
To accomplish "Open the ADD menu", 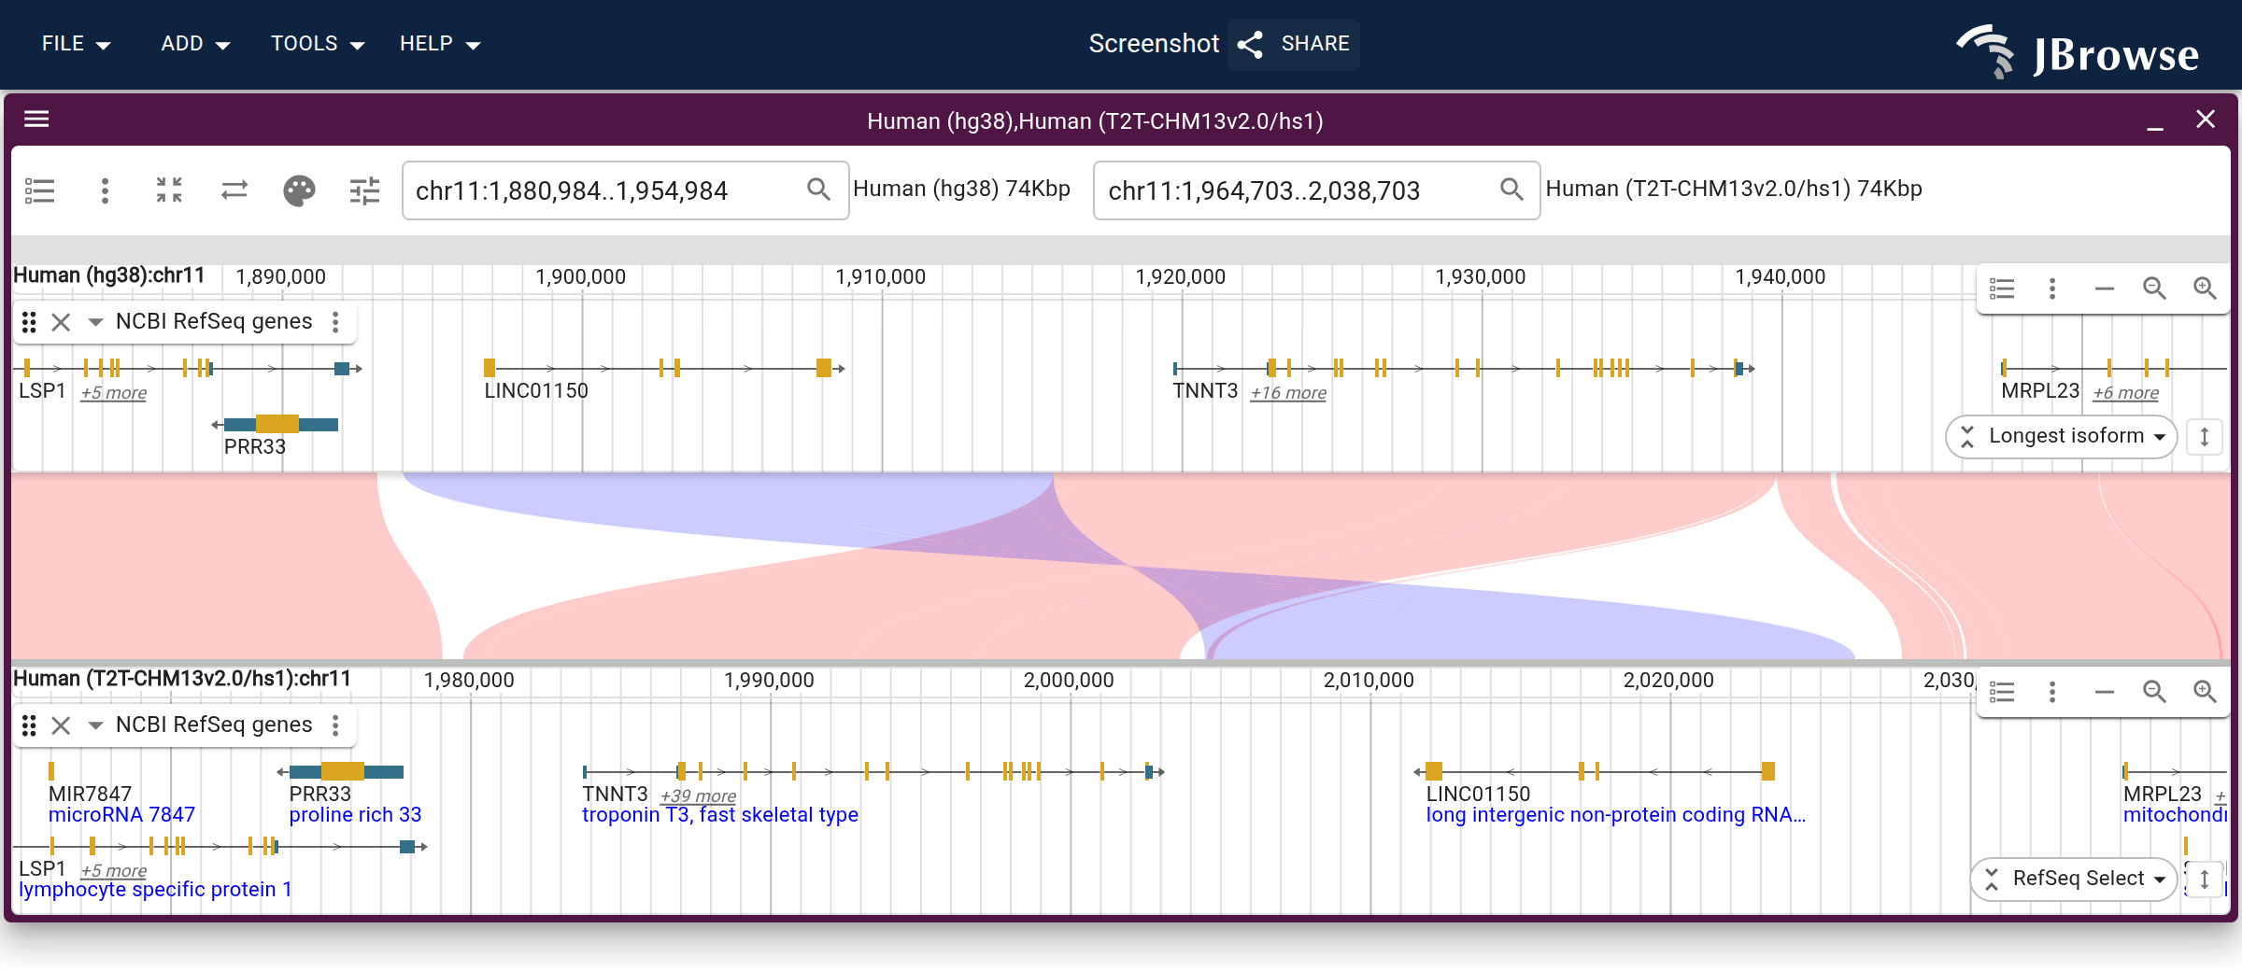I will pos(195,44).
